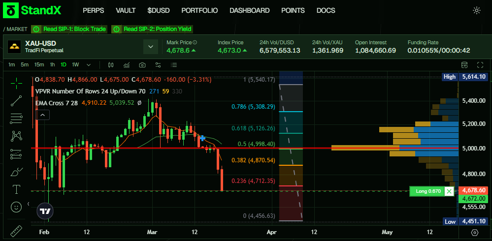Click the StandX logo
Viewport: 492px width, 241px height.
33,10
